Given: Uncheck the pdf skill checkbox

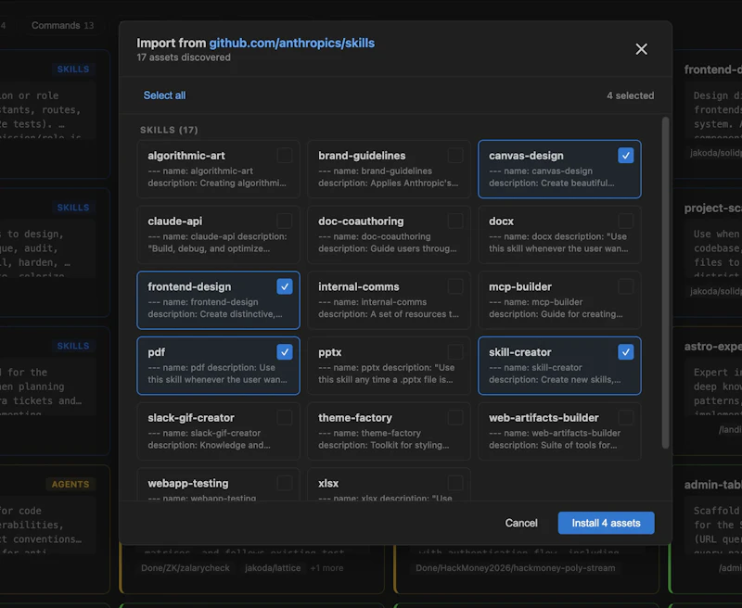Looking at the screenshot, I should coord(285,352).
